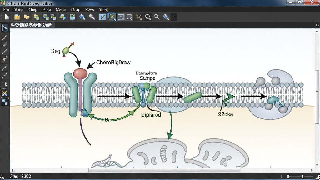This screenshot has height=180, width=320.
Task: Open the Sione menu
Action: [18, 10]
